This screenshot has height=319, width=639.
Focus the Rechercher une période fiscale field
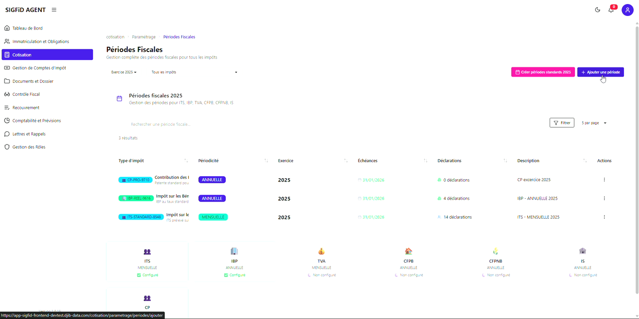pyautogui.click(x=200, y=124)
